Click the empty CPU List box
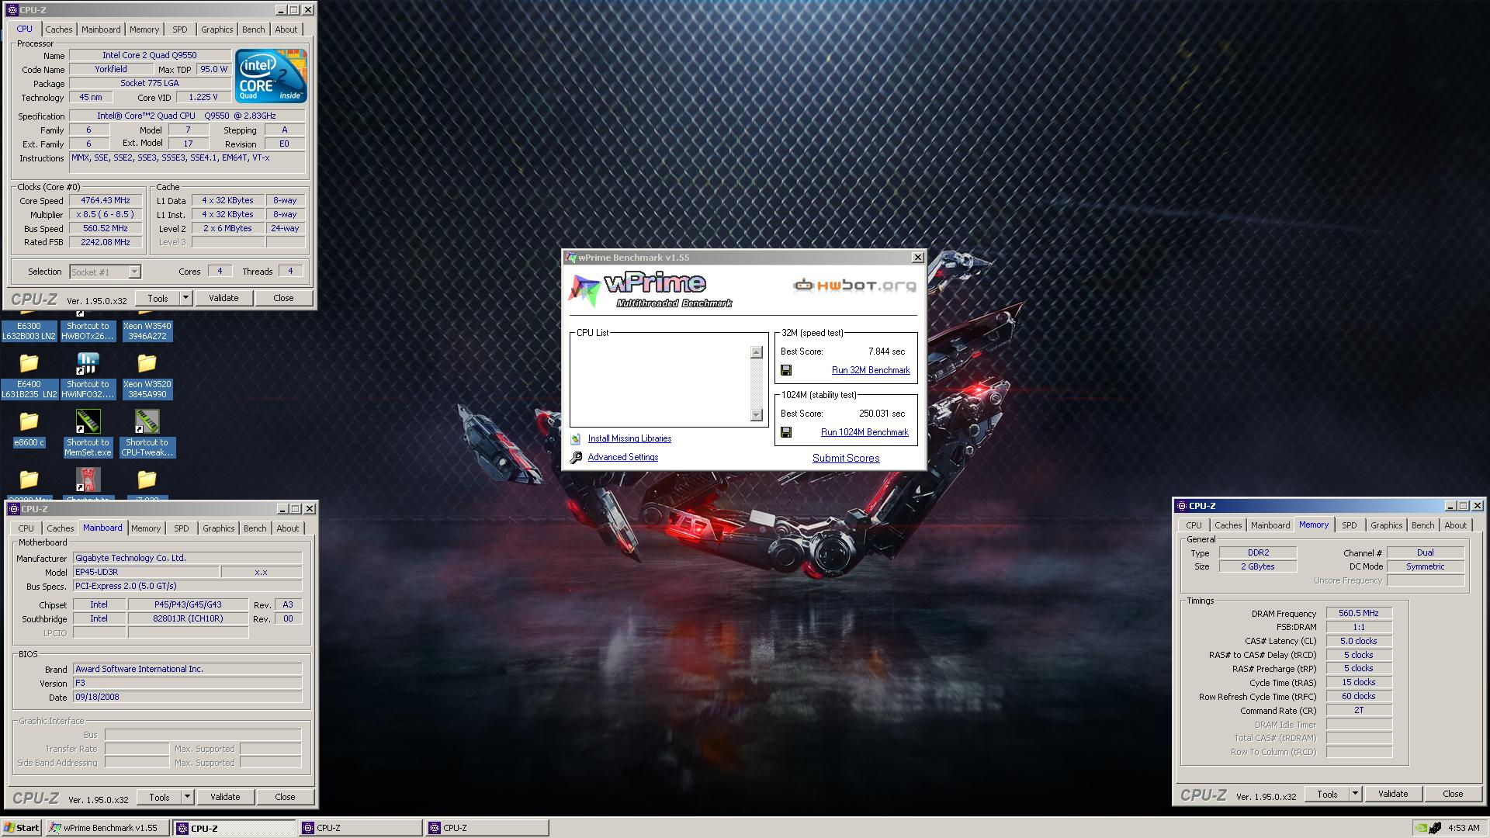The width and height of the screenshot is (1490, 838). tap(660, 383)
